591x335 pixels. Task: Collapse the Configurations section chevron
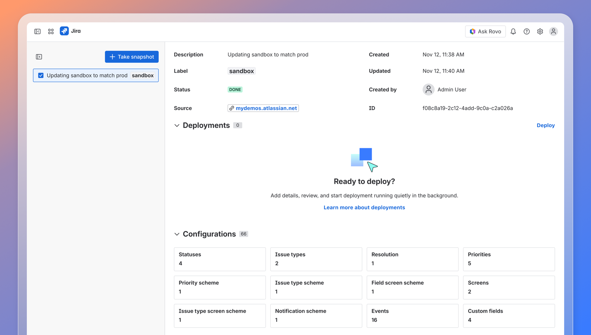click(x=177, y=234)
